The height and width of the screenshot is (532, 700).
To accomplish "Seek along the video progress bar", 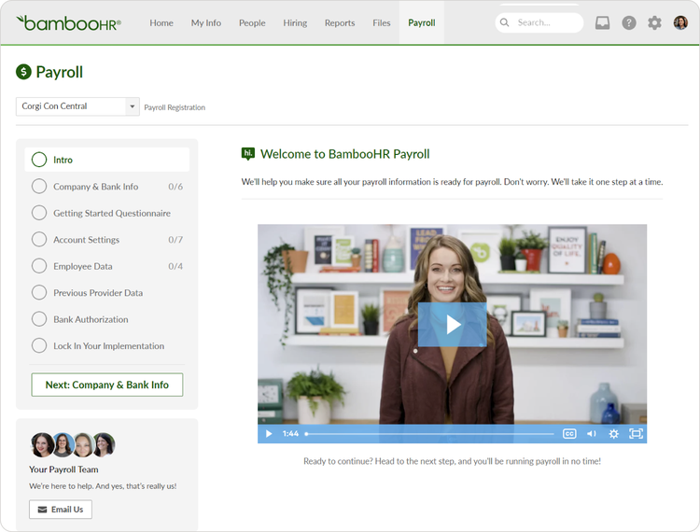I will pyautogui.click(x=429, y=434).
